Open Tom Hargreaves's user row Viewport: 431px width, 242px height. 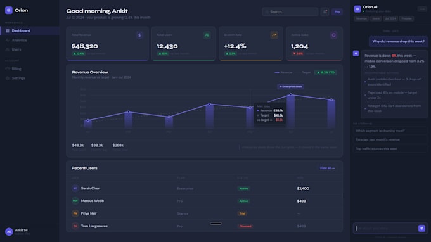tap(204, 226)
